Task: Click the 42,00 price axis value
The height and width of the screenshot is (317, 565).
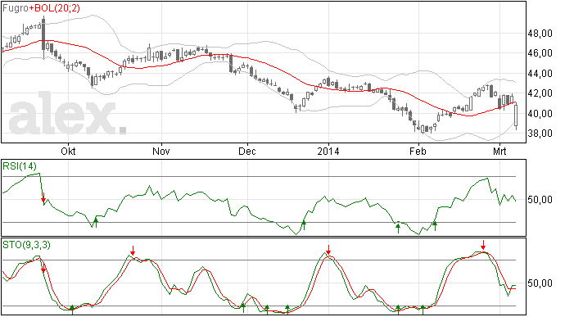Action: point(540,93)
